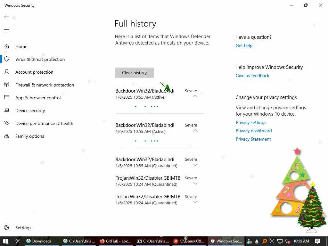Click the laptop icon for Device security
This screenshot has height=246, width=328.
click(x=7, y=110)
